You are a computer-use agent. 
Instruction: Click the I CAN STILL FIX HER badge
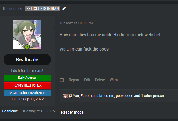27,85
